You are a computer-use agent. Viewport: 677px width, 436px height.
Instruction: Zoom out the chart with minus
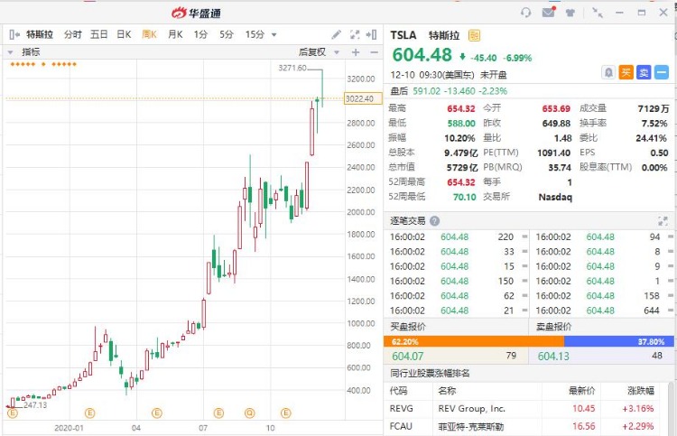point(375,52)
